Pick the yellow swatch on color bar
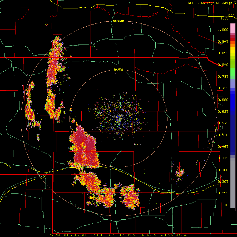 233,52
